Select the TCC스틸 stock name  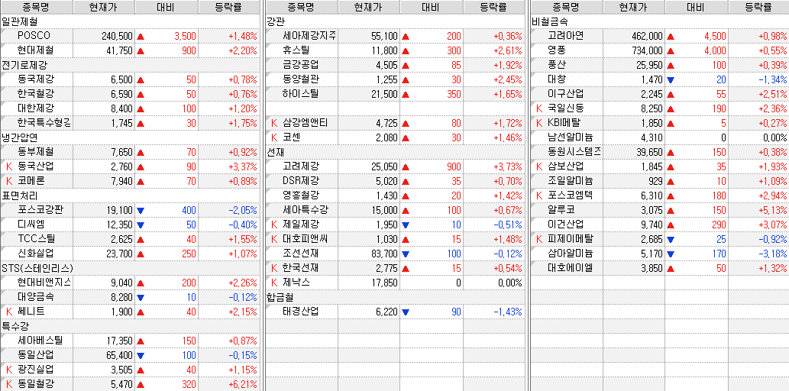36,239
